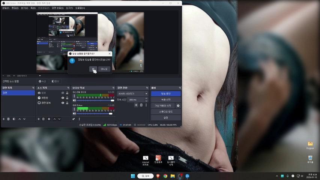The width and height of the screenshot is (320, 180).
Task: Delete the transition with trash icon
Action: (x=141, y=105)
